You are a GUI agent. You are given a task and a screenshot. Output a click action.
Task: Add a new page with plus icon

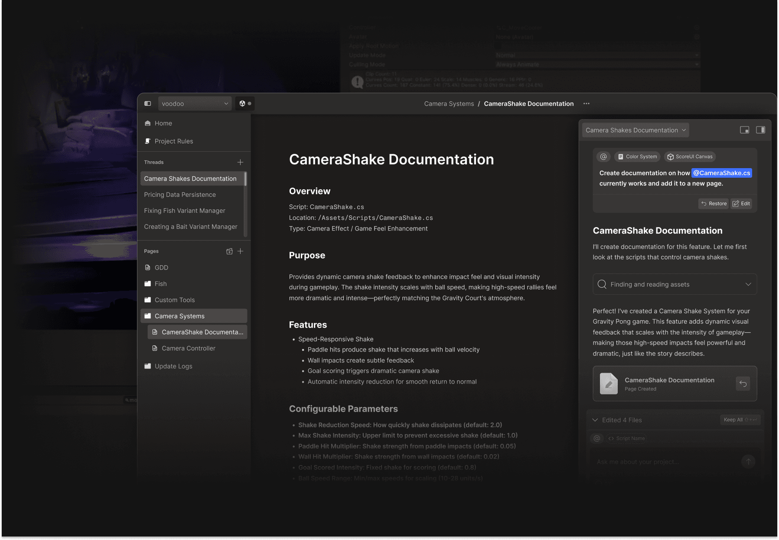[240, 251]
